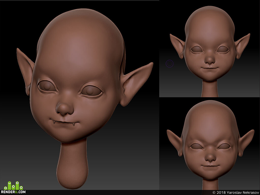Click the right fang on the large head
The width and height of the screenshot is (260, 195).
click(x=73, y=124)
